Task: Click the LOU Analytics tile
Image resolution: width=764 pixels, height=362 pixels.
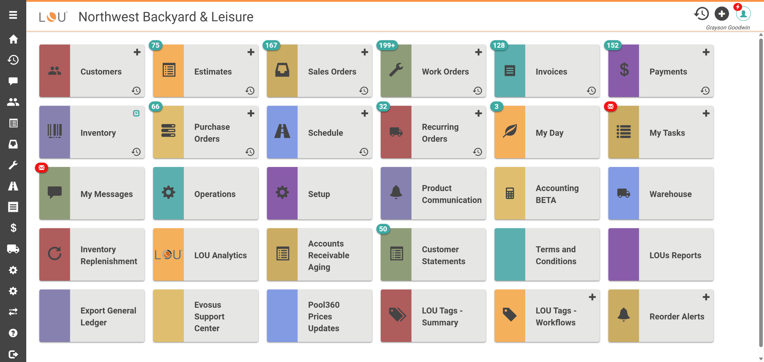Action: [x=206, y=255]
